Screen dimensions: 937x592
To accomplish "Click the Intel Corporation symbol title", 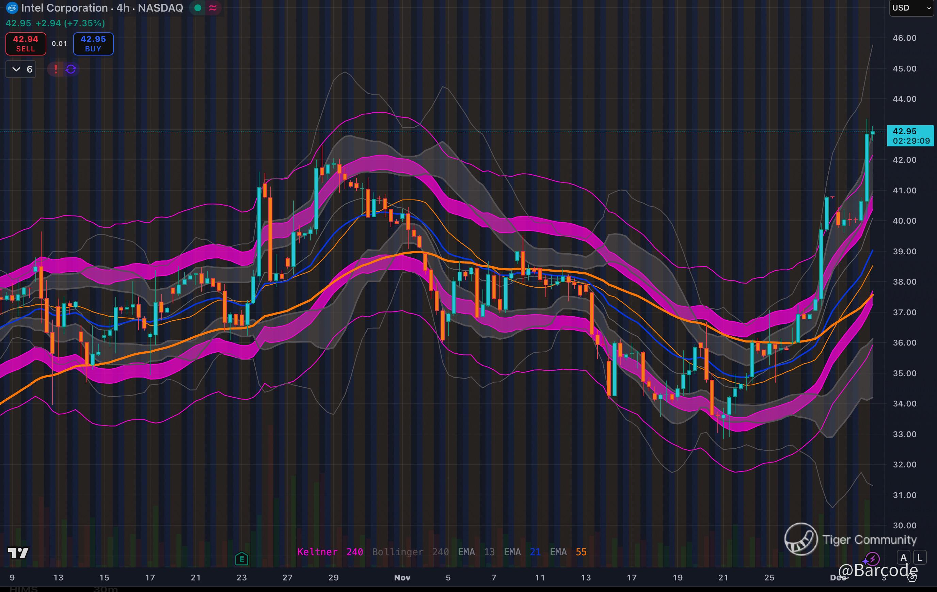I will (x=64, y=8).
